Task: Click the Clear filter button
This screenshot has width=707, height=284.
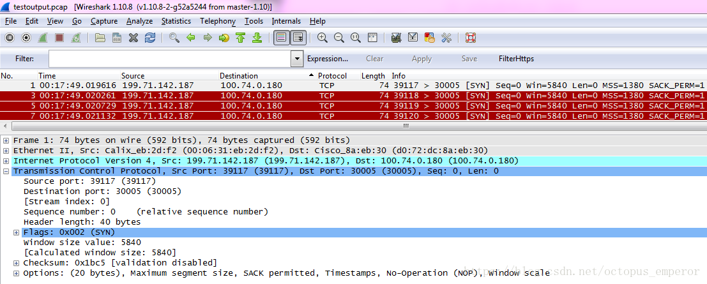Action: 375,59
